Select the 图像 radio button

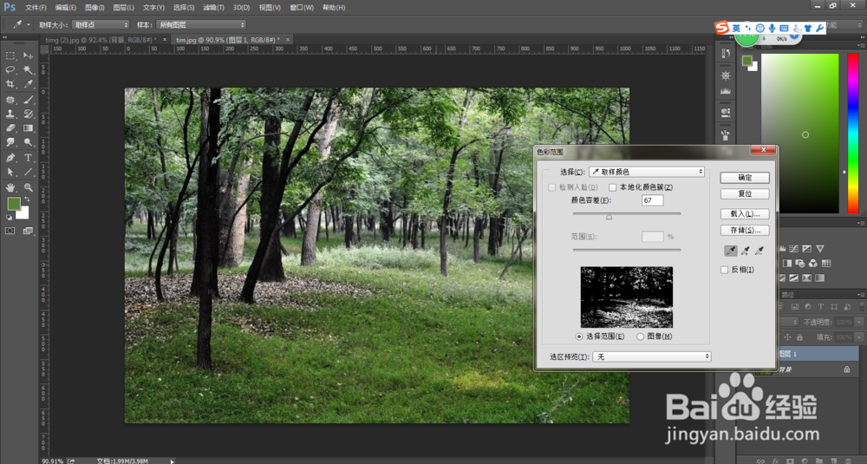641,337
